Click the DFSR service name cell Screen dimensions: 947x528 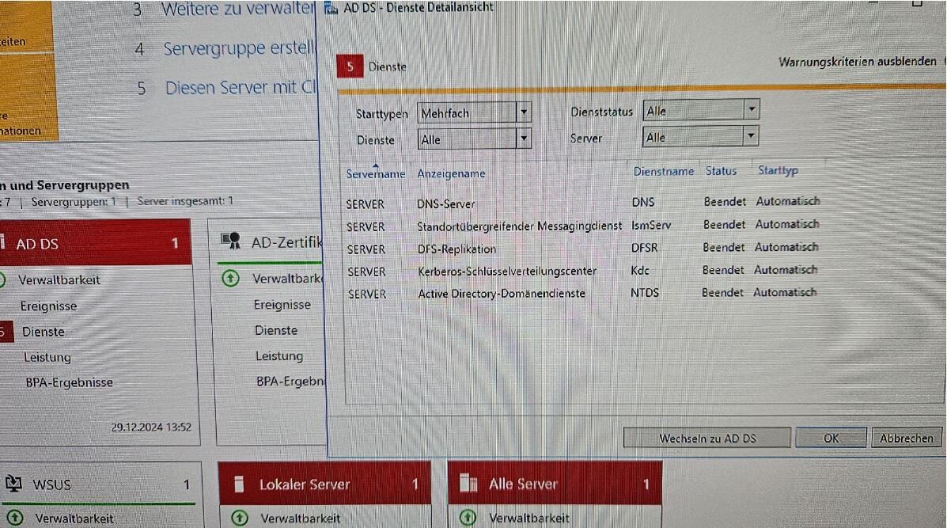point(645,248)
